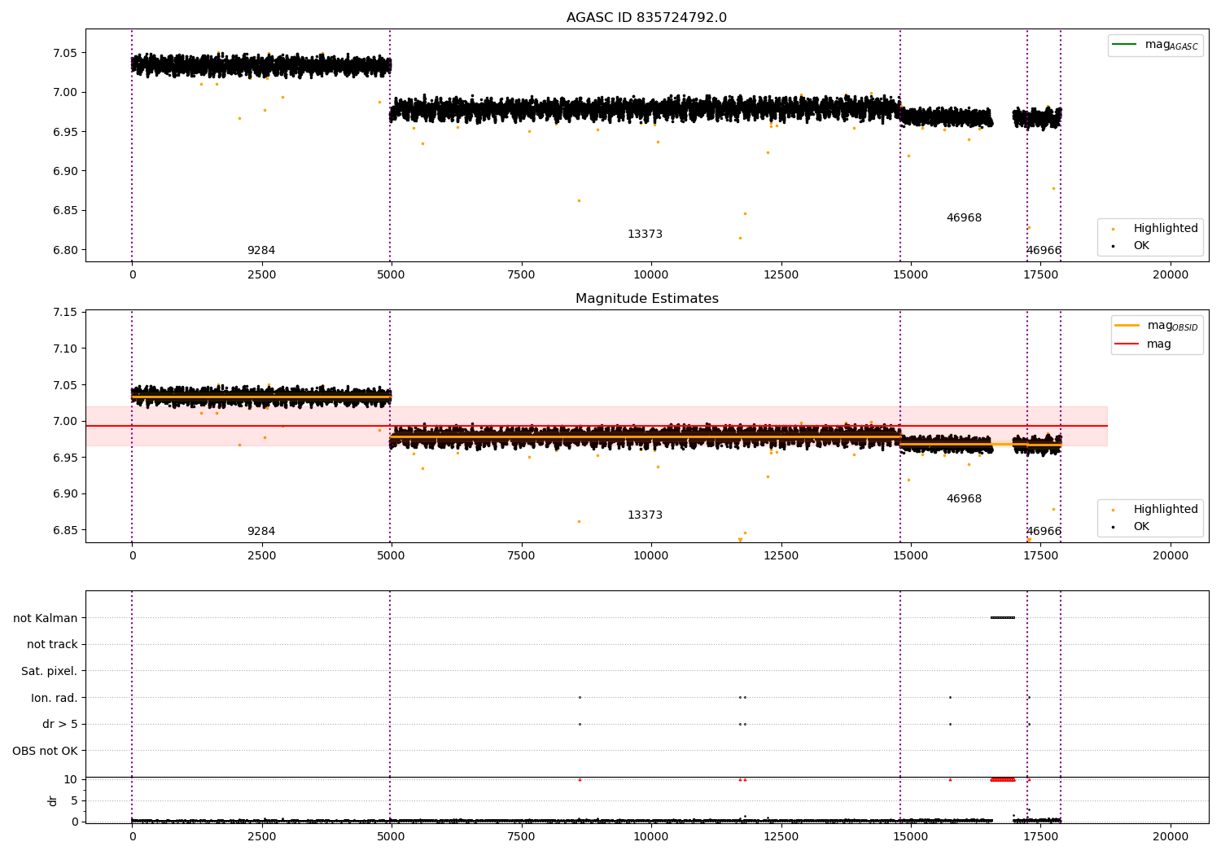
Task: Click the orange line swatch beside mag OBSID legend
Action: (x=1127, y=326)
